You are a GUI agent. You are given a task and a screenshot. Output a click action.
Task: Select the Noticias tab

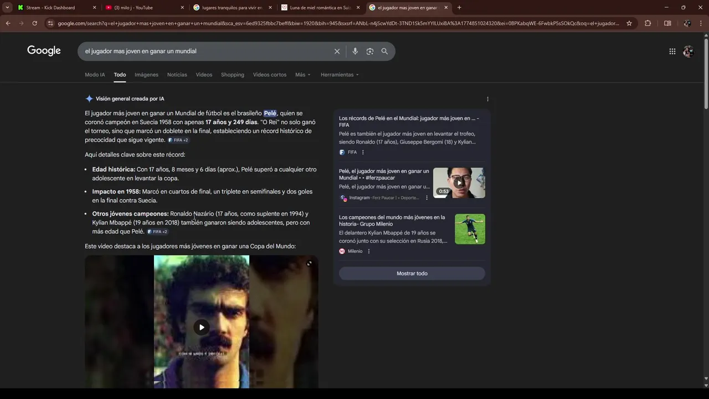(x=177, y=75)
